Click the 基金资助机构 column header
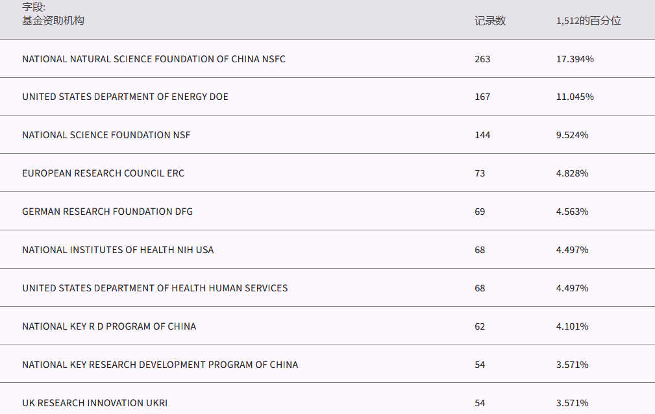Screen dimensions: 655x414 click(x=53, y=21)
